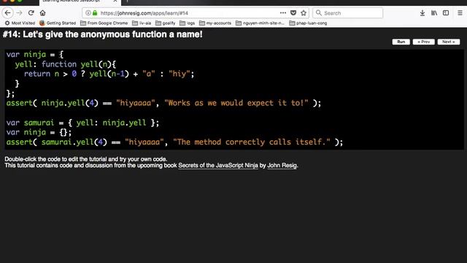The image size is (467, 263).
Task: Open the downloads panel
Action: click(422, 13)
